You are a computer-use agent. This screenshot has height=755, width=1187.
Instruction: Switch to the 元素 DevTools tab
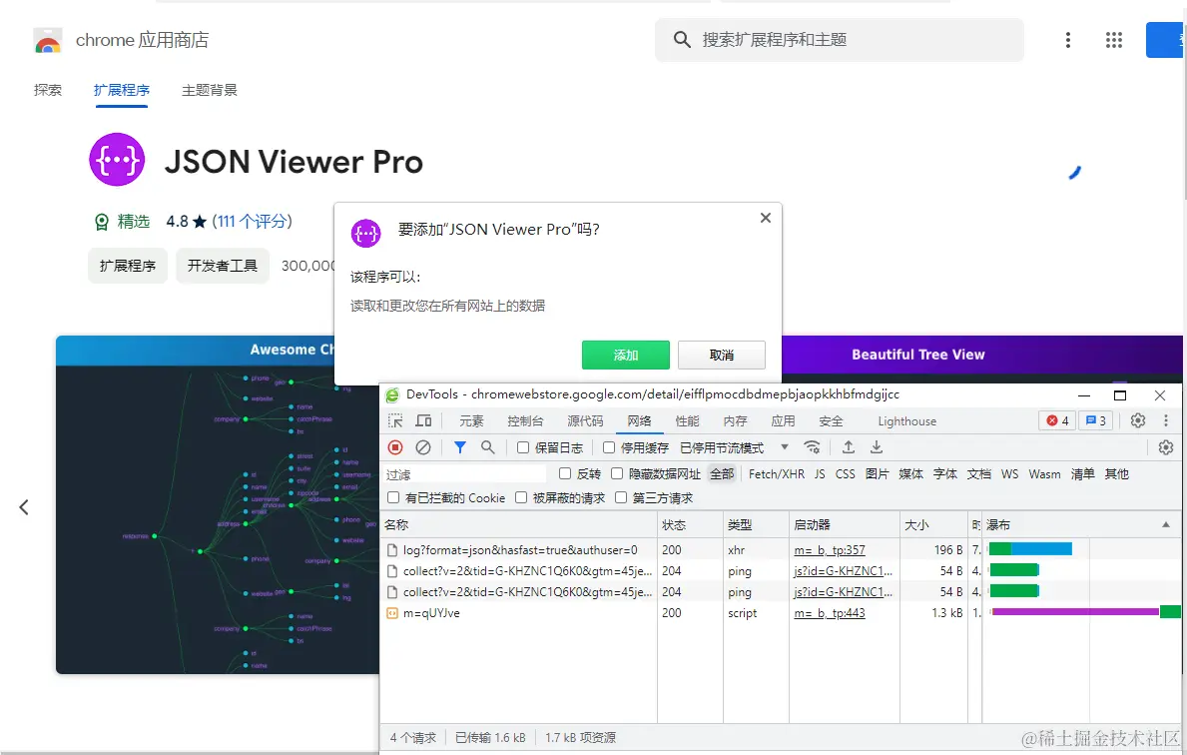[471, 421]
